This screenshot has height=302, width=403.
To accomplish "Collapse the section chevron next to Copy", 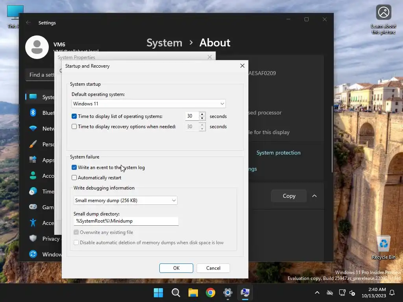I will tap(314, 196).
